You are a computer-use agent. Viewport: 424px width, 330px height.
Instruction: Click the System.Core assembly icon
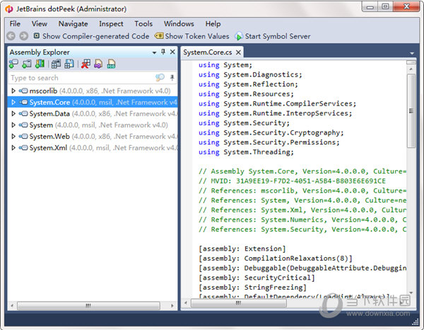(x=23, y=102)
